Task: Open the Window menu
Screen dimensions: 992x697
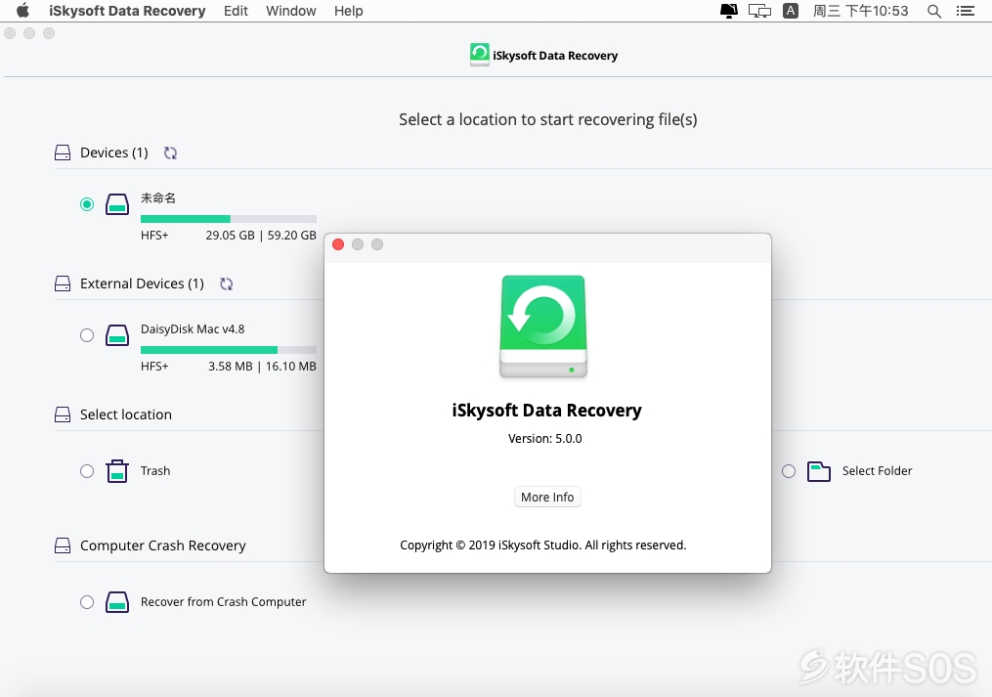Action: click(291, 11)
